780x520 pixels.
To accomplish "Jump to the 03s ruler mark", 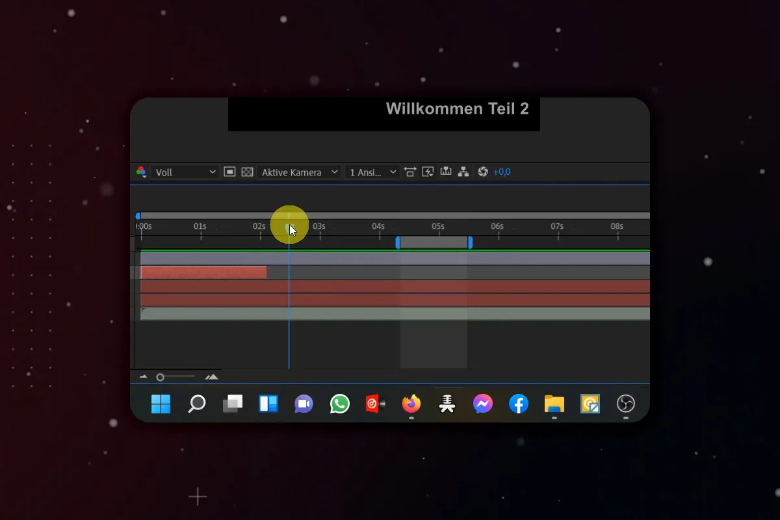I will click(x=319, y=227).
